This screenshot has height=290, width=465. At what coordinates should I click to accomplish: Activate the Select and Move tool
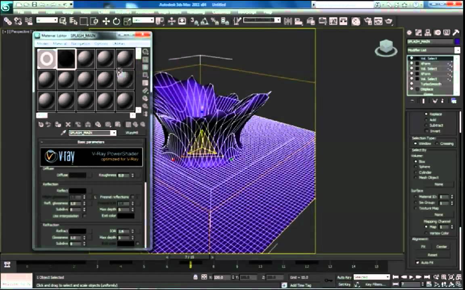(106, 21)
